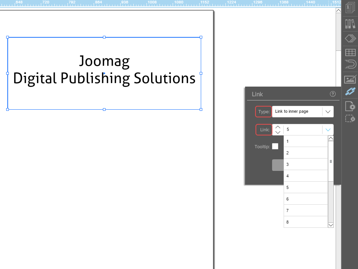Open selection settings dashed-box gear icon
The height and width of the screenshot is (269, 358).
tap(350, 119)
